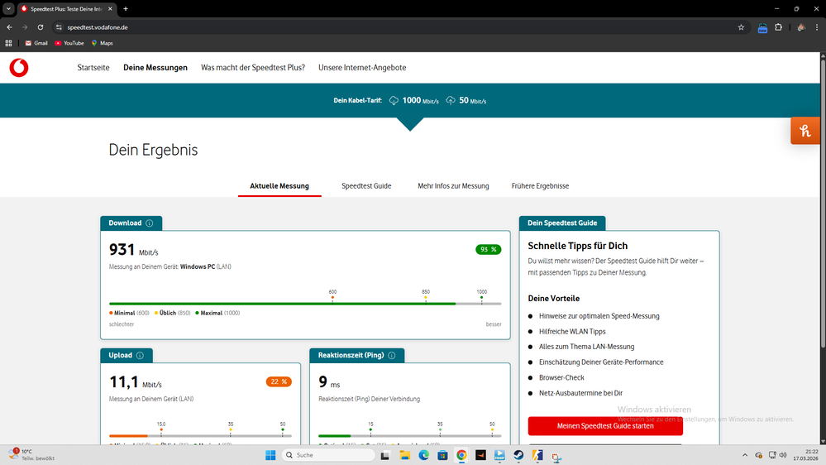Click the taskbar Suche search box
The image size is (826, 465).
pos(328,455)
